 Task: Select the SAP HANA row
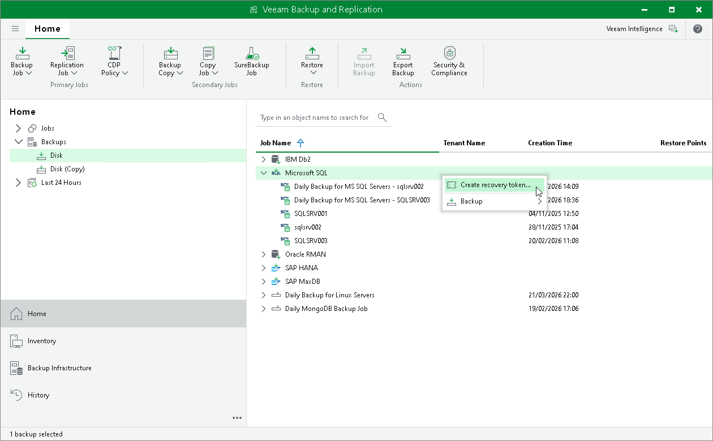tap(484, 268)
